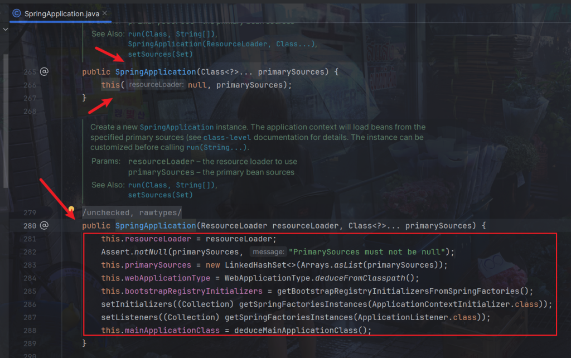
Task: Click the resourceLoader: inlay hint on line 266
Action: 156,85
